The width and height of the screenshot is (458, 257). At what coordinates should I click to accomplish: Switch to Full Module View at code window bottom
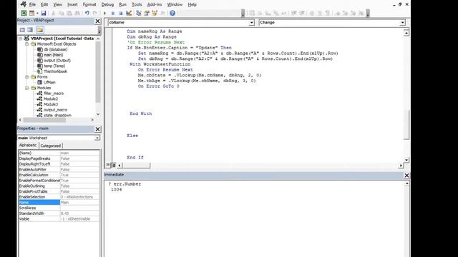coord(114,165)
